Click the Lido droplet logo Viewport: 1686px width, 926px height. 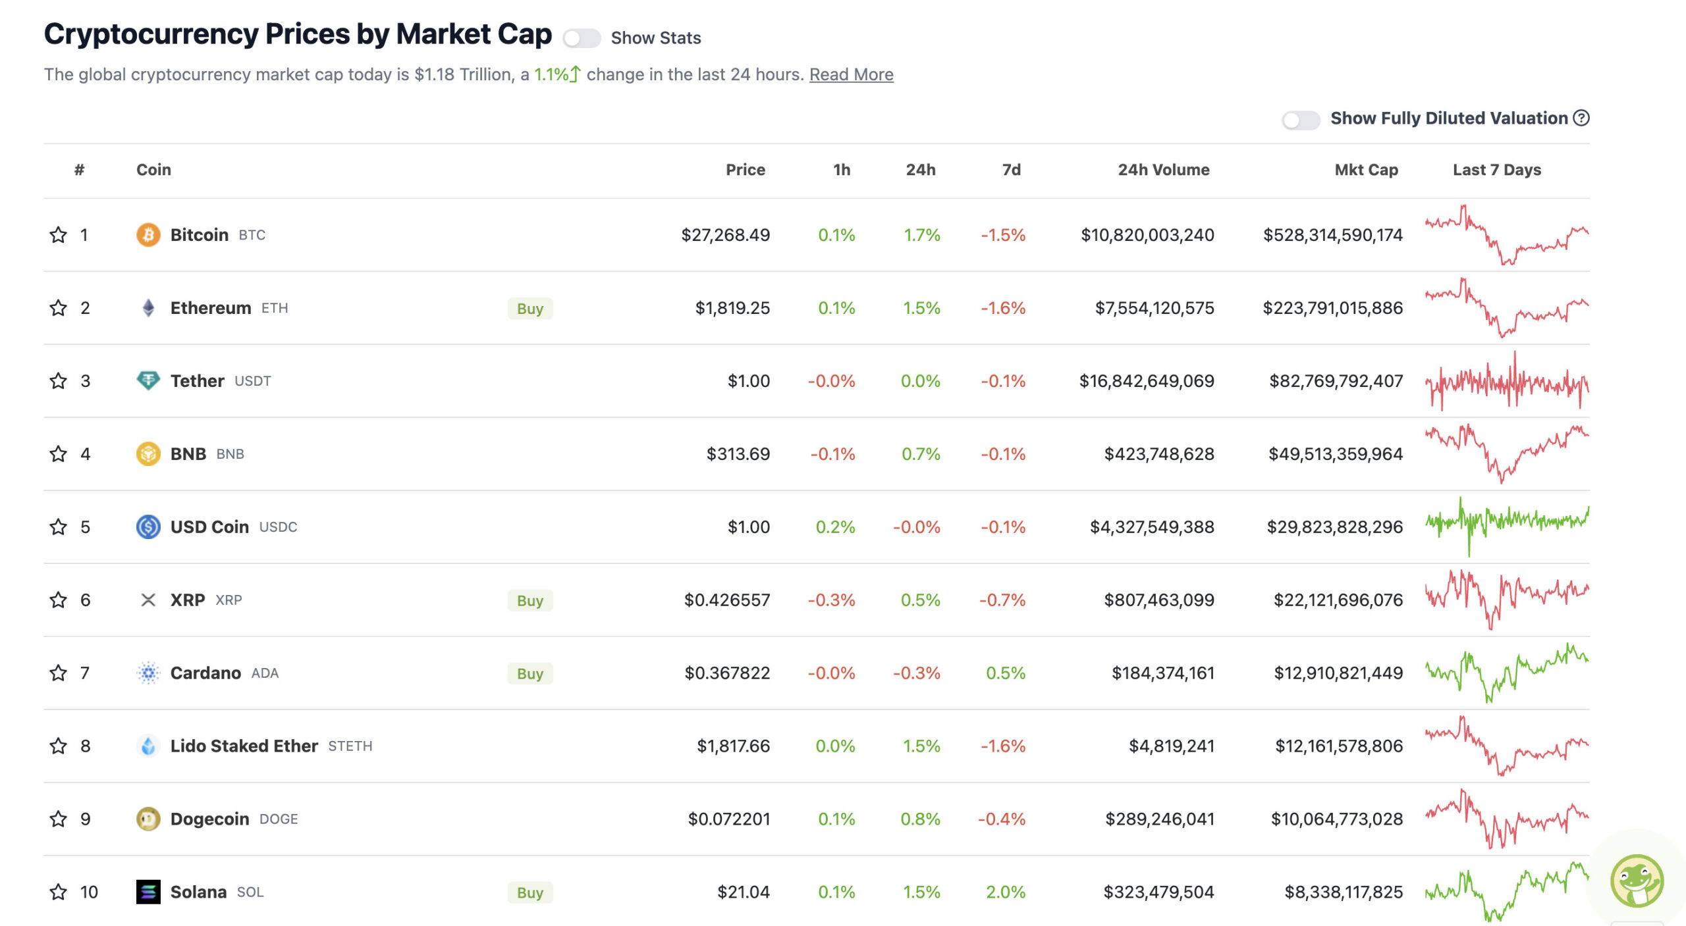click(x=148, y=746)
